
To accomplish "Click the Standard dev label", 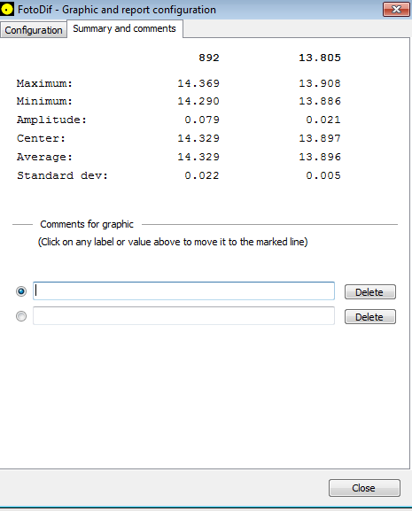I will click(62, 175).
